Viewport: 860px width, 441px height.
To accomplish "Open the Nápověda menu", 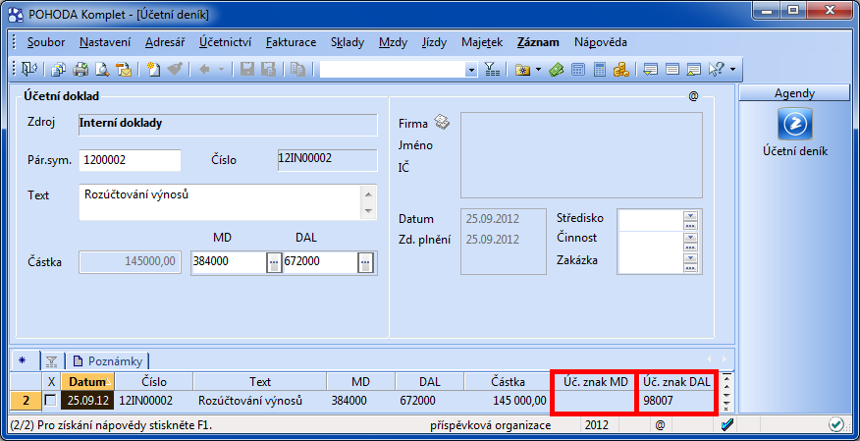I will point(601,42).
